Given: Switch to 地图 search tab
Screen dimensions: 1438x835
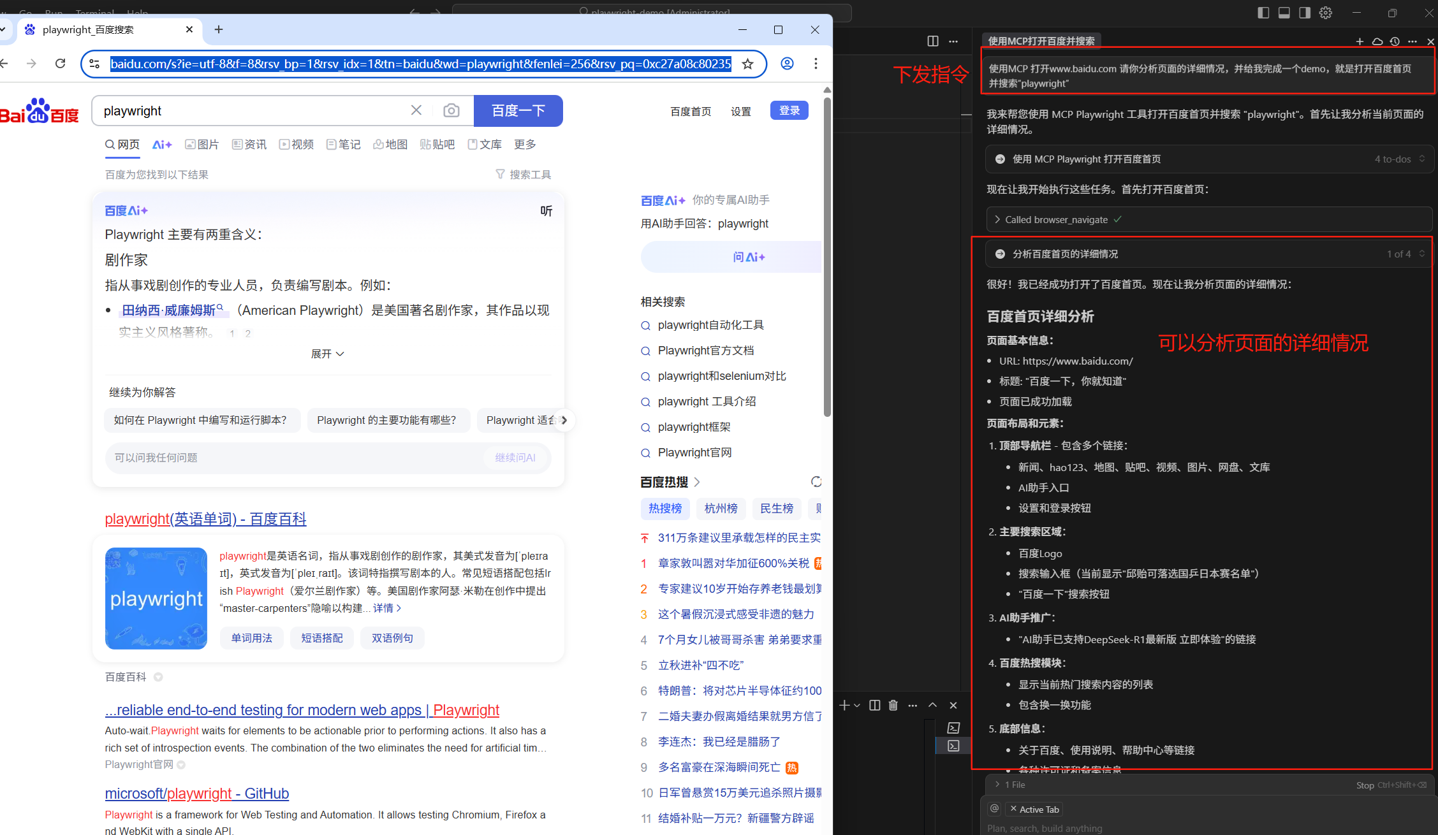Looking at the screenshot, I should point(390,145).
